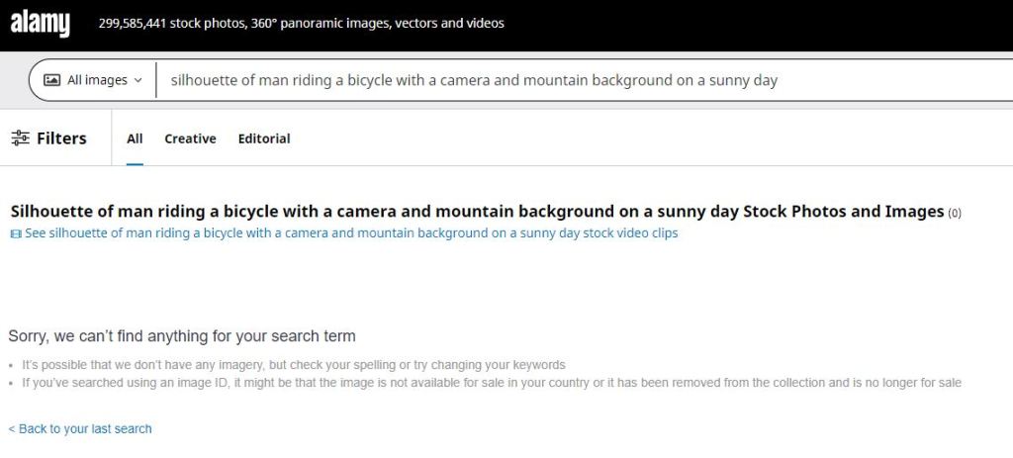Select the All results tab
The height and width of the screenshot is (458, 1013).
pyautogui.click(x=135, y=138)
